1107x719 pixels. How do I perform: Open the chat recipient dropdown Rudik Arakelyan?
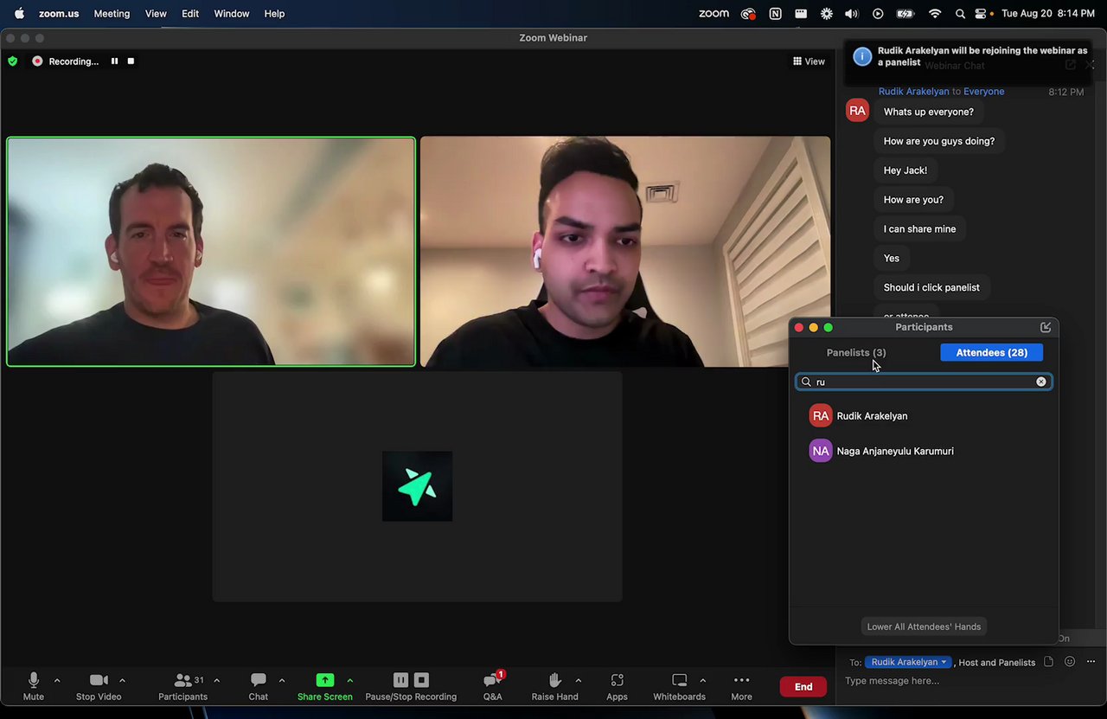908,662
